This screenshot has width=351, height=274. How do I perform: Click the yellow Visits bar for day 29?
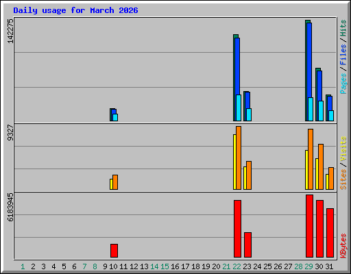tap(306, 170)
